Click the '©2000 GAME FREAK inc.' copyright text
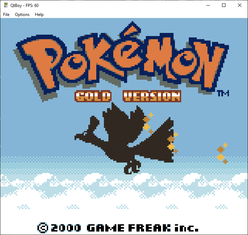The height and width of the screenshot is (235, 248). click(x=118, y=228)
